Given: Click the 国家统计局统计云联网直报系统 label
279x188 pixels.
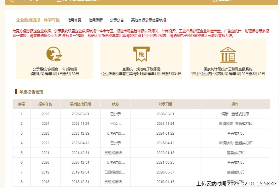Looking at the screenshot, I should click(228, 69).
